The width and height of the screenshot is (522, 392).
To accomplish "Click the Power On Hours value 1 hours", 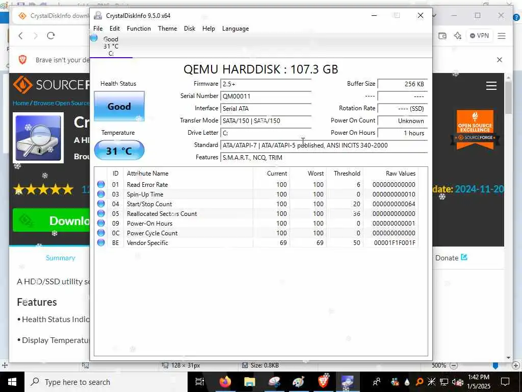I will point(403,133).
